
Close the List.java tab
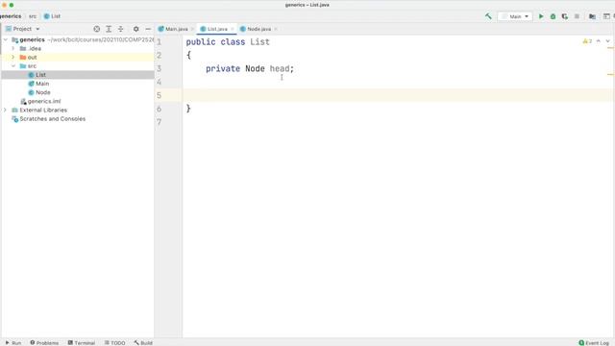click(x=233, y=29)
